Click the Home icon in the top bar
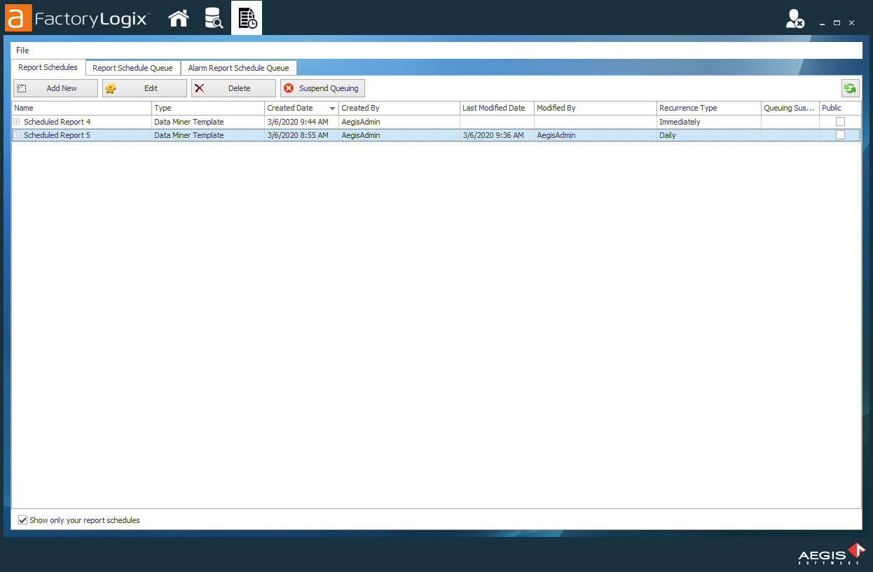 pyautogui.click(x=179, y=18)
